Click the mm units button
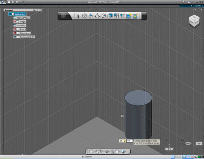Image resolution: width=204 pixels, height=159 pixels. [188, 143]
